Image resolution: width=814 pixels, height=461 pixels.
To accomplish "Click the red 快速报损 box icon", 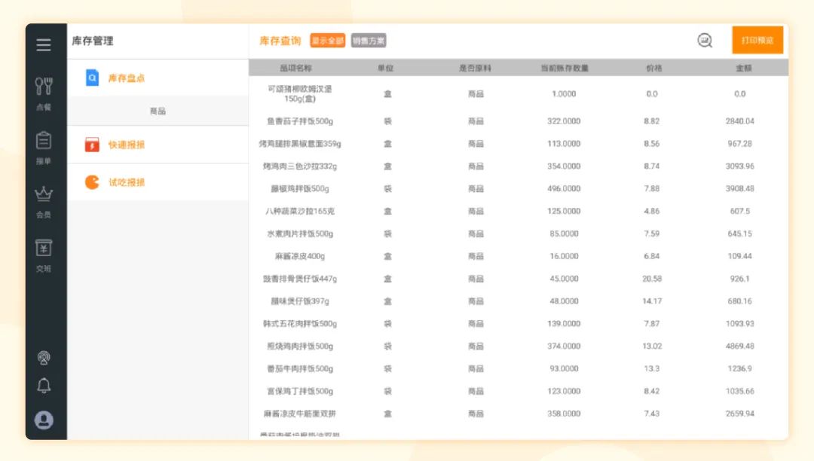I will pyautogui.click(x=92, y=144).
